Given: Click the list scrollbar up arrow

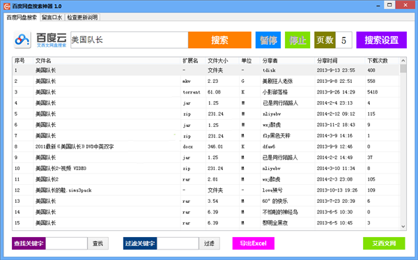Looking at the screenshot, I should pos(403,61).
